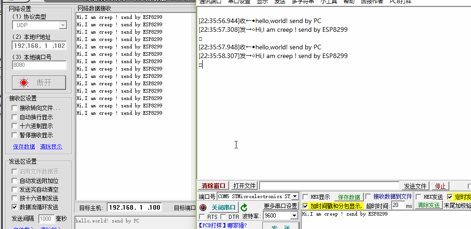Enable HEX显示 checkbox

tap(305, 197)
